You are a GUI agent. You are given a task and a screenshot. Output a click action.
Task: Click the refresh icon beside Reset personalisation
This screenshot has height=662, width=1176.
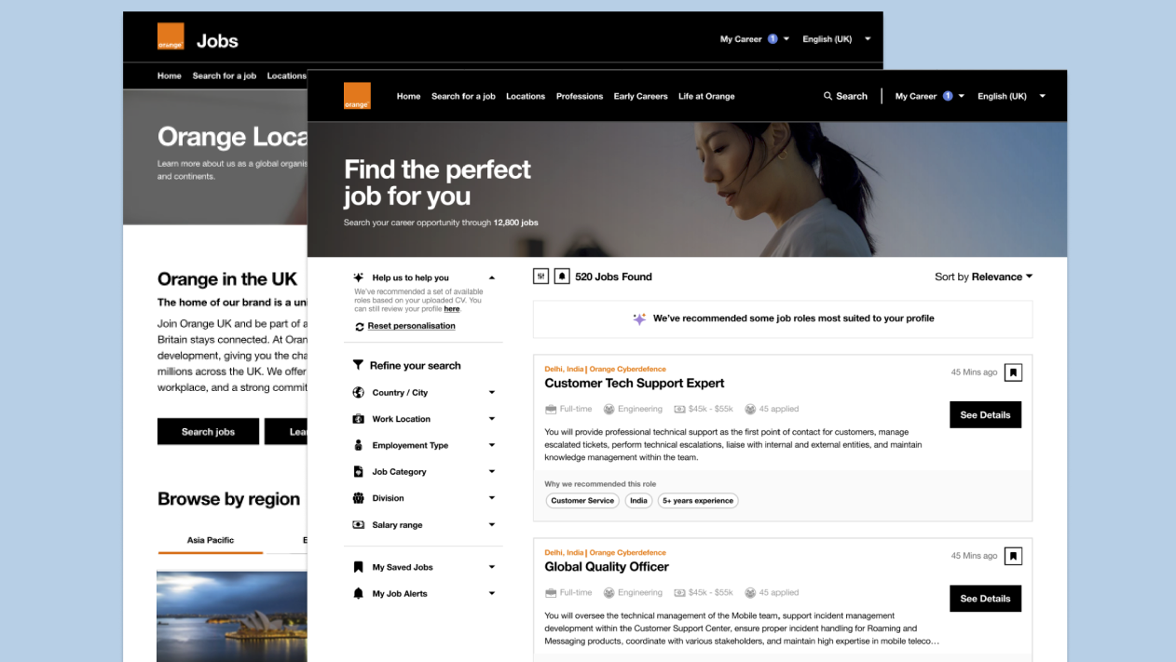pyautogui.click(x=360, y=327)
